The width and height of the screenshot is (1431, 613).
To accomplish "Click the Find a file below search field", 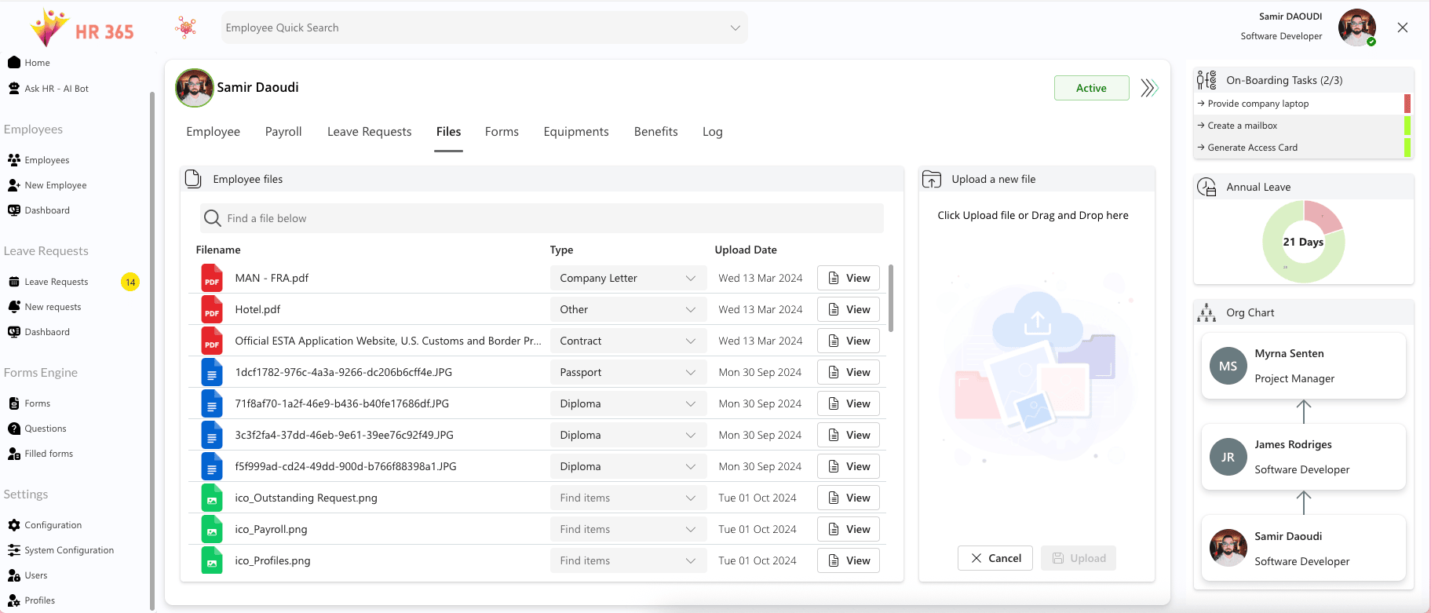I will pos(542,218).
